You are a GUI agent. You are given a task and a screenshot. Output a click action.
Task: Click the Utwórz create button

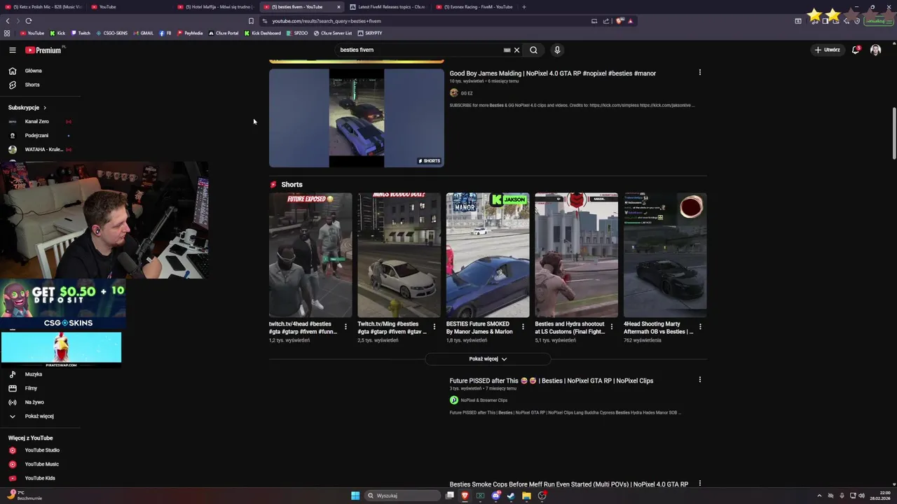(x=827, y=50)
